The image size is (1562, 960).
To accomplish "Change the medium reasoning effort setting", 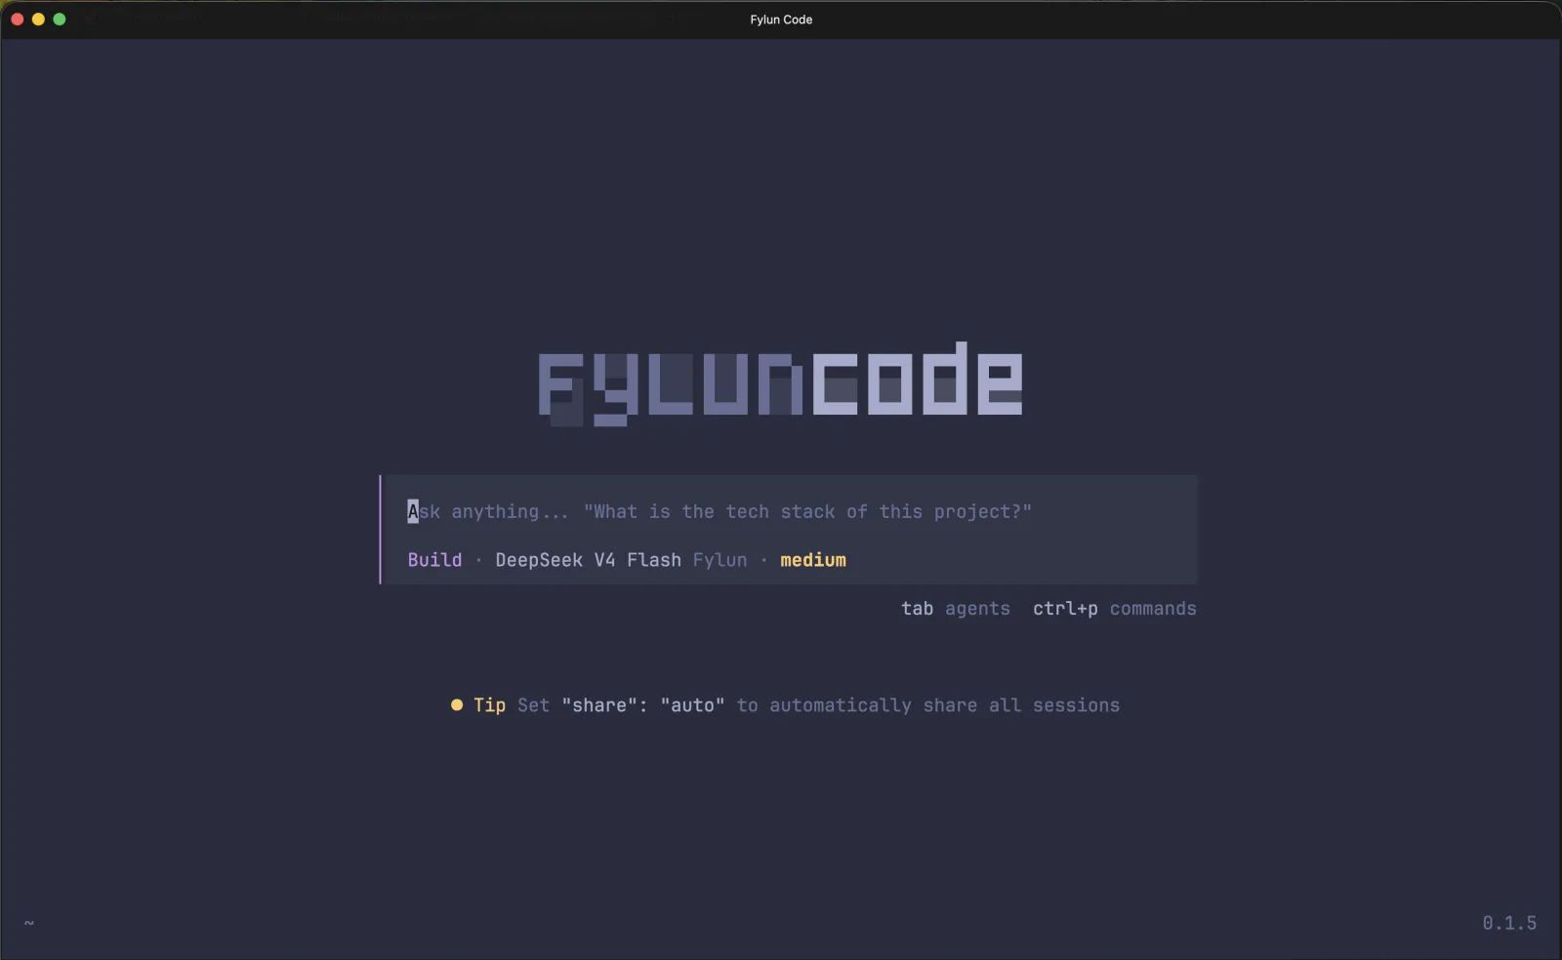I will click(x=813, y=560).
